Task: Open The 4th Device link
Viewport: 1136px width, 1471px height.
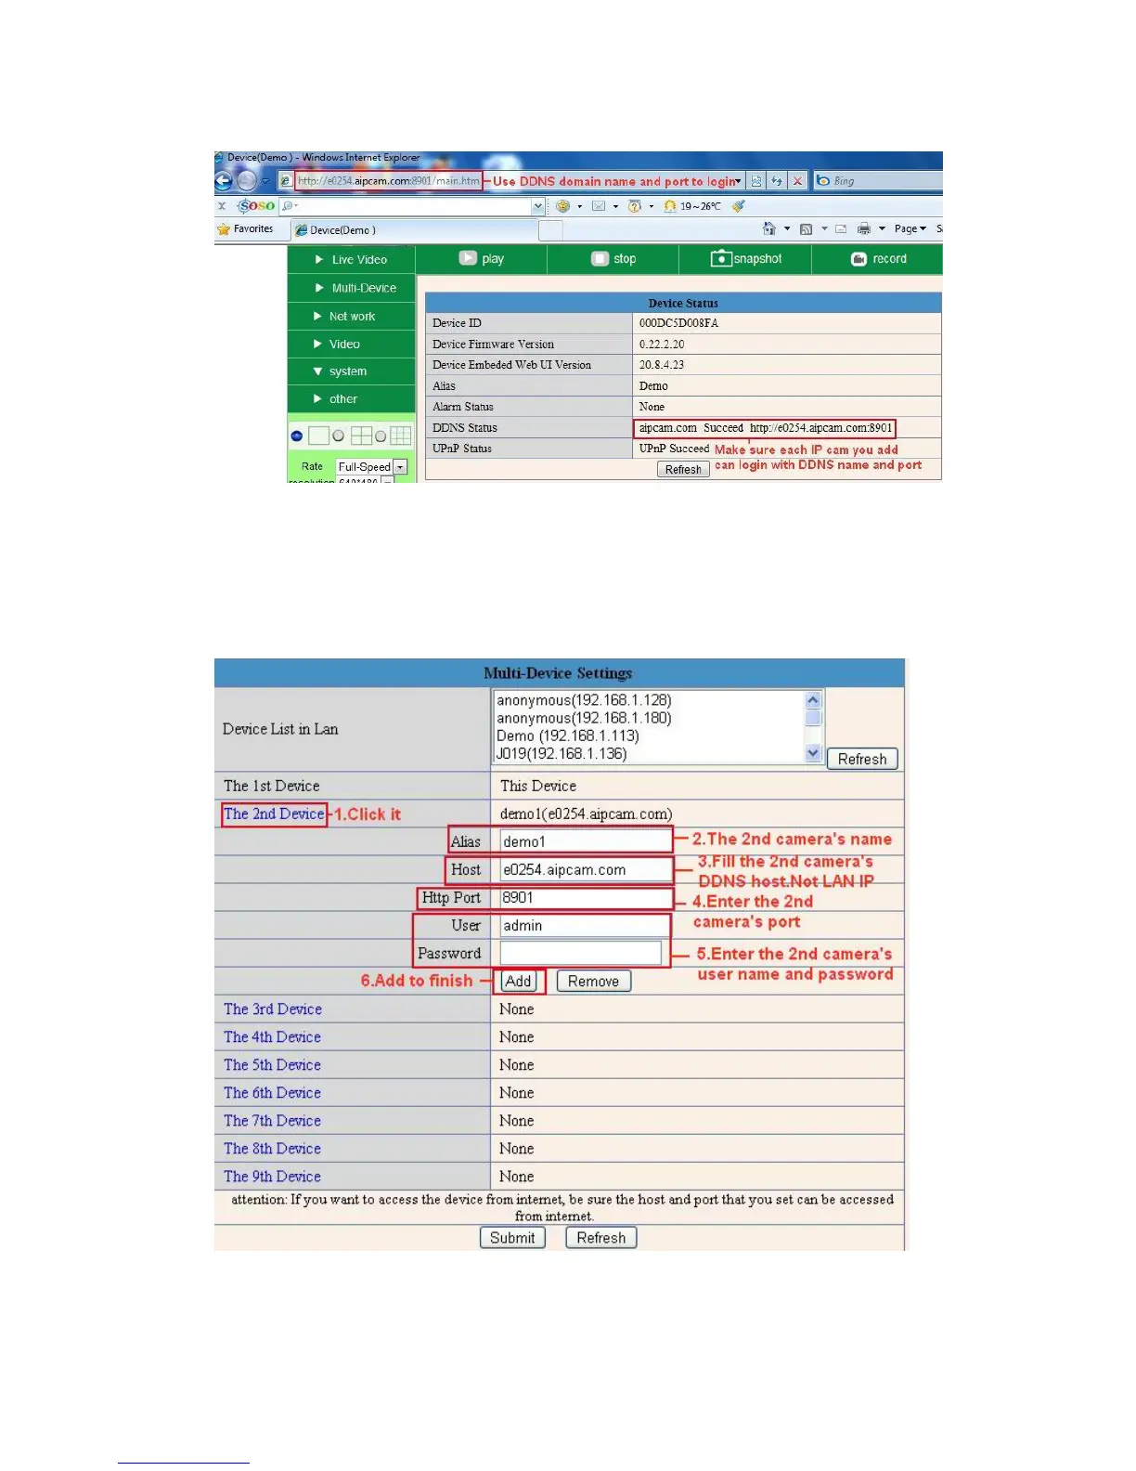Action: coord(272,1036)
